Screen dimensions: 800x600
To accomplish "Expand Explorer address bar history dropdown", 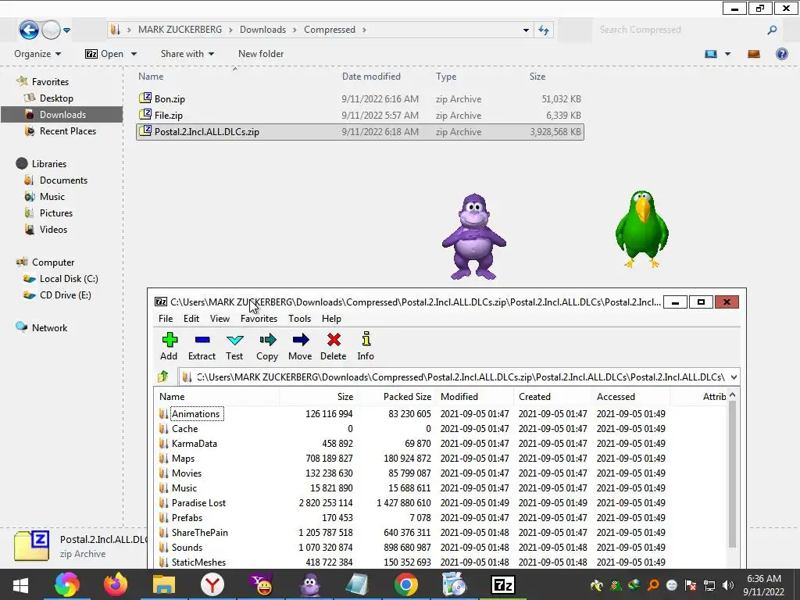I will coord(526,30).
